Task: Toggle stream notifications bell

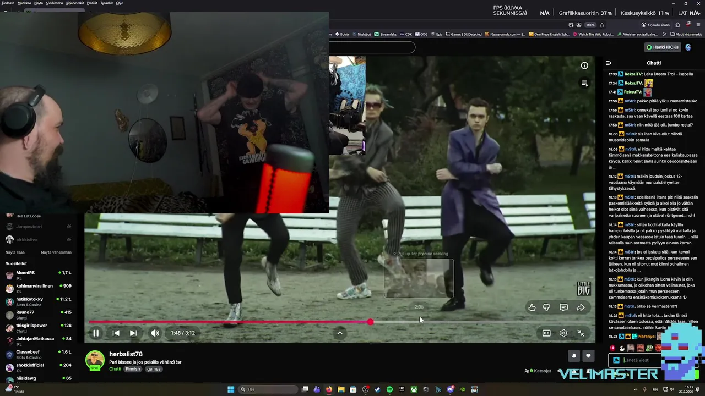Action: (x=574, y=356)
